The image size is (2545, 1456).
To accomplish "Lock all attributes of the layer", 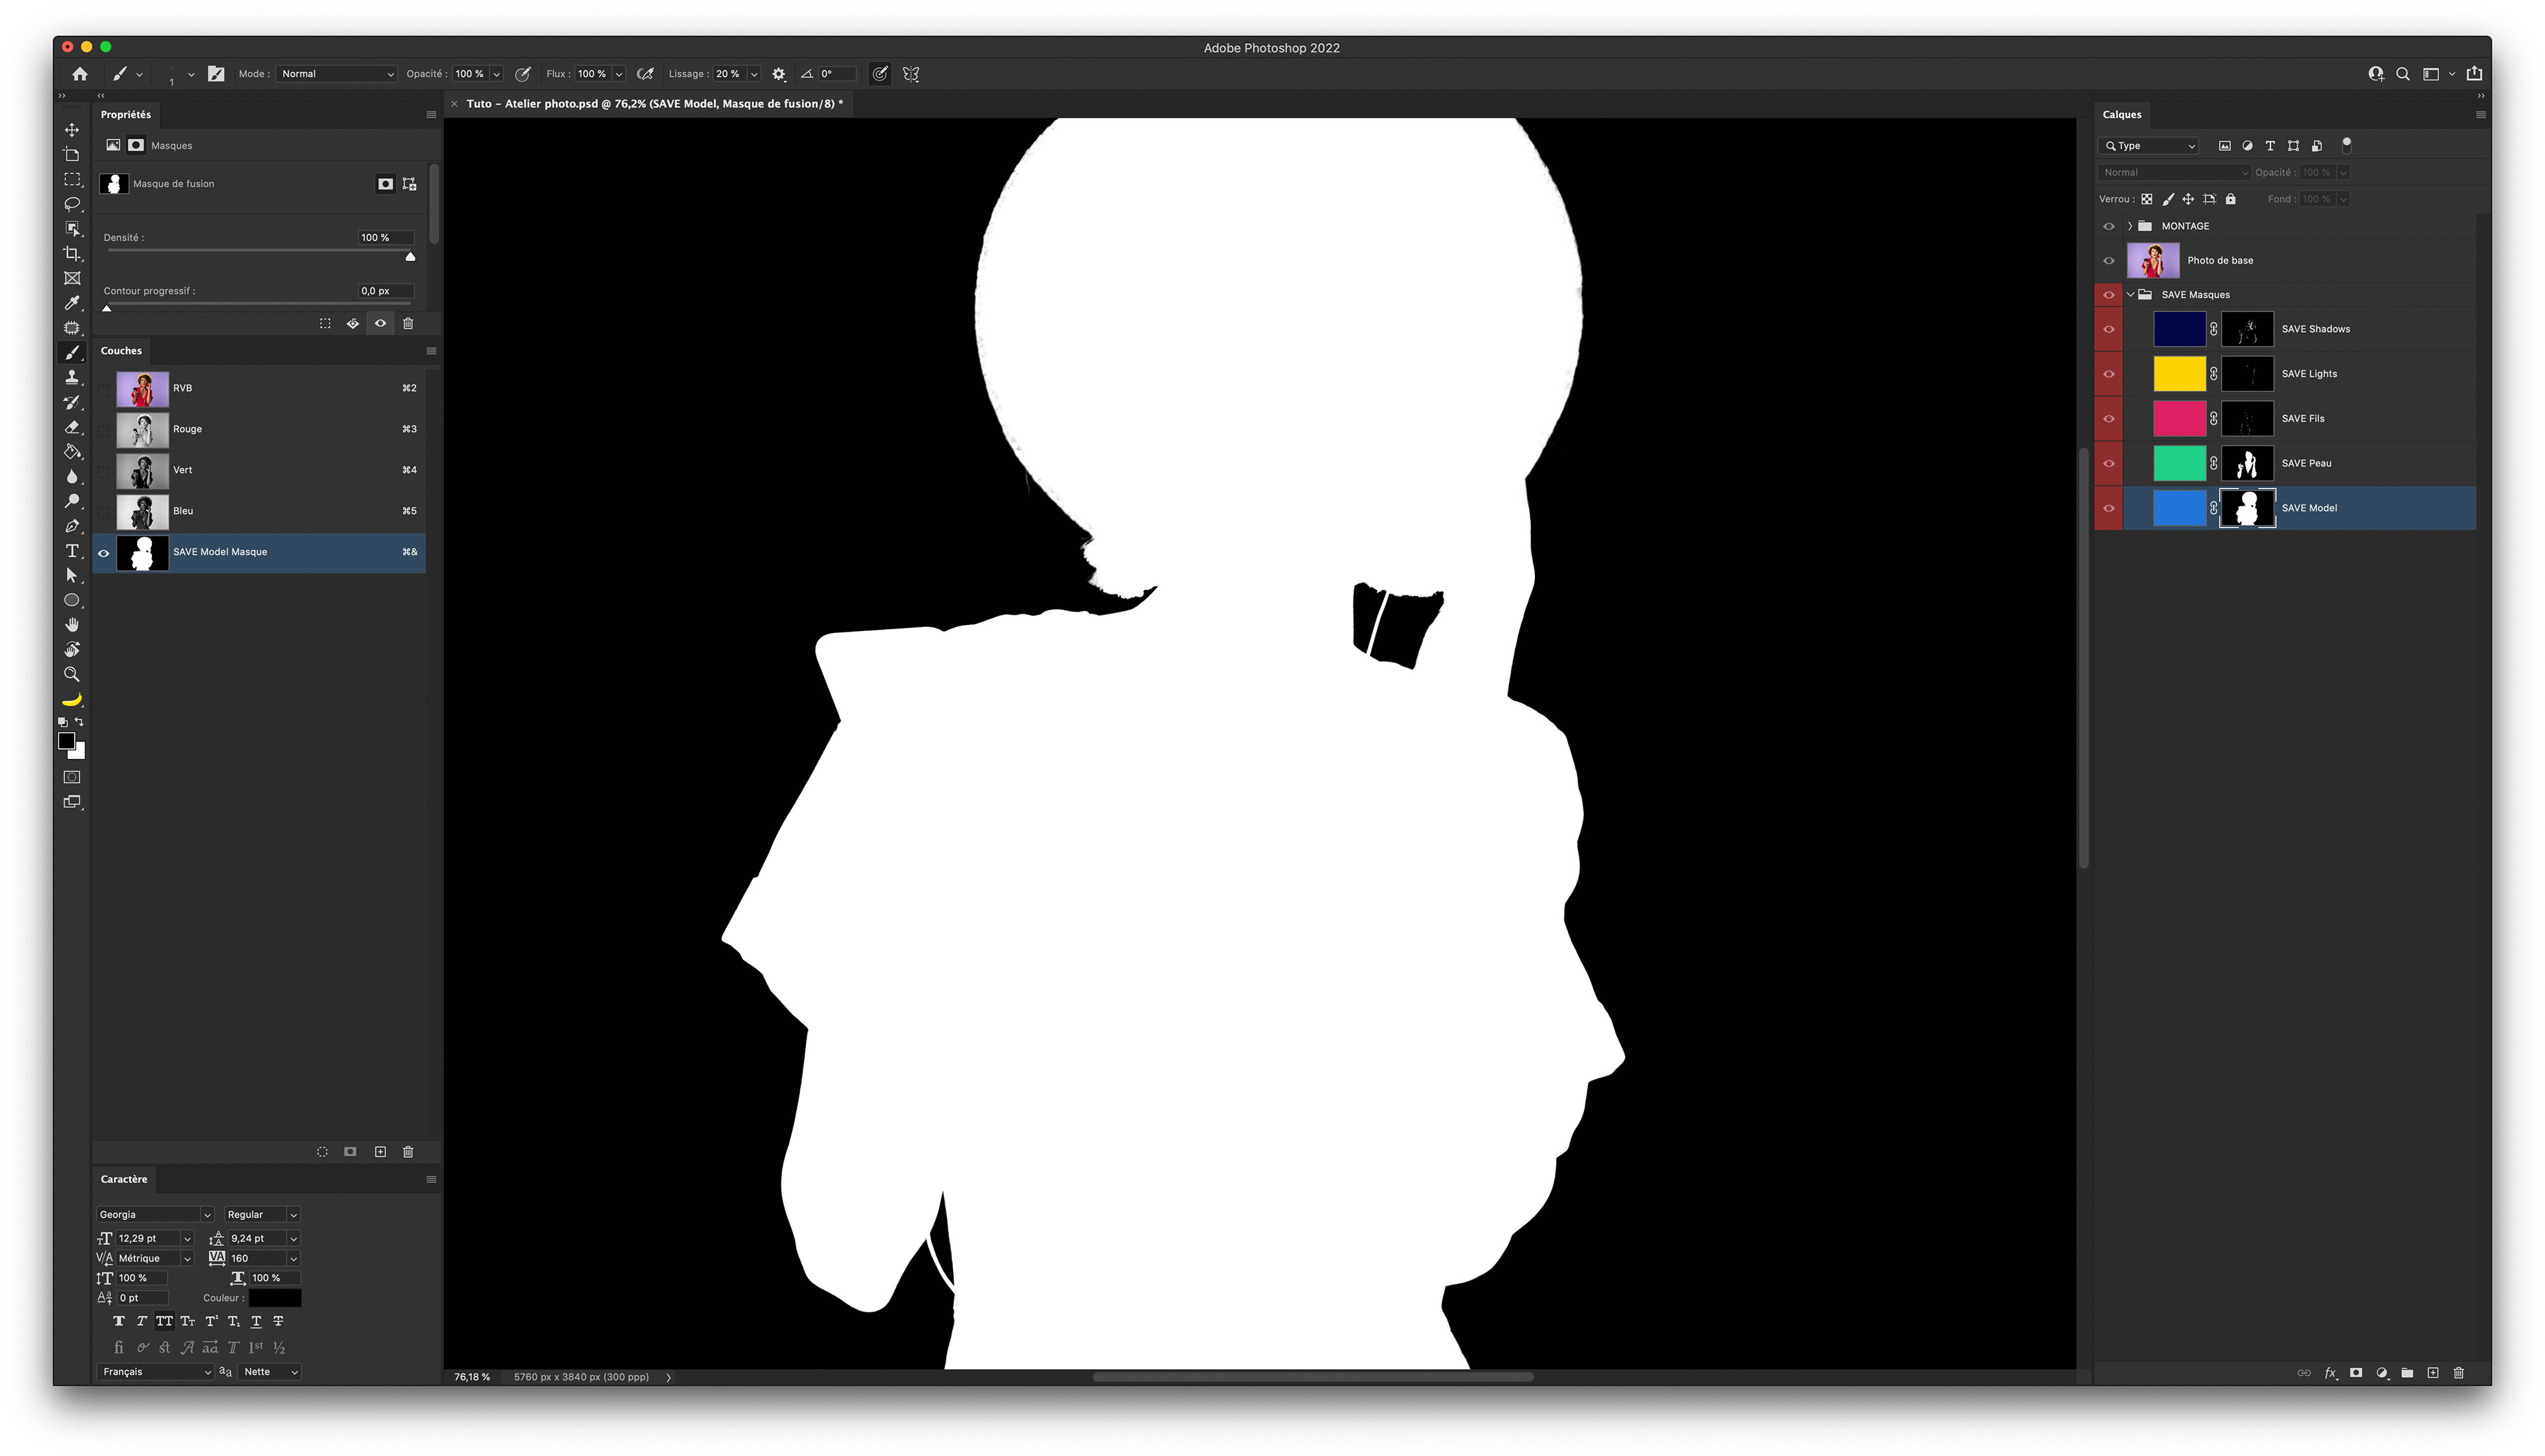I will tap(2231, 199).
